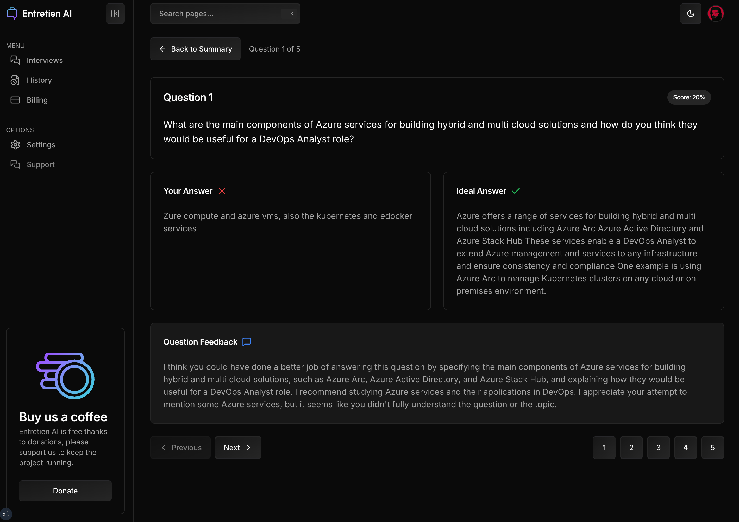Jump to question page 3
This screenshot has height=522, width=739.
658,447
